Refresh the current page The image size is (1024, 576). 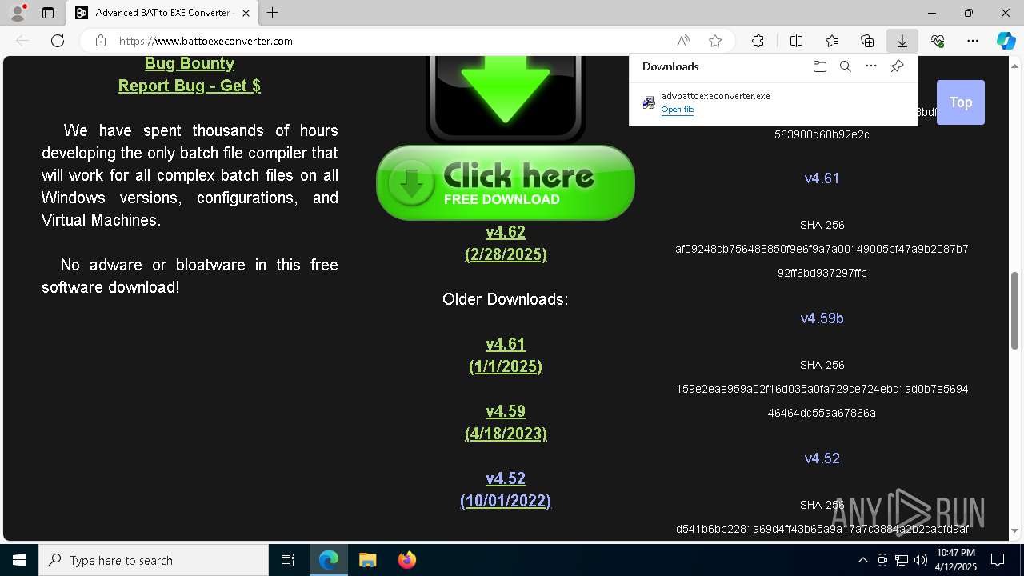58,41
